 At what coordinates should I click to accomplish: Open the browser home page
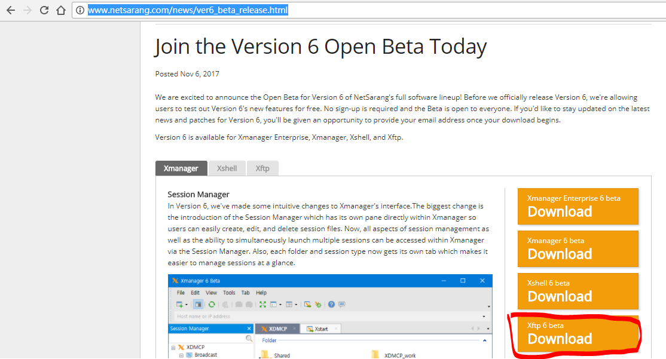tap(61, 10)
